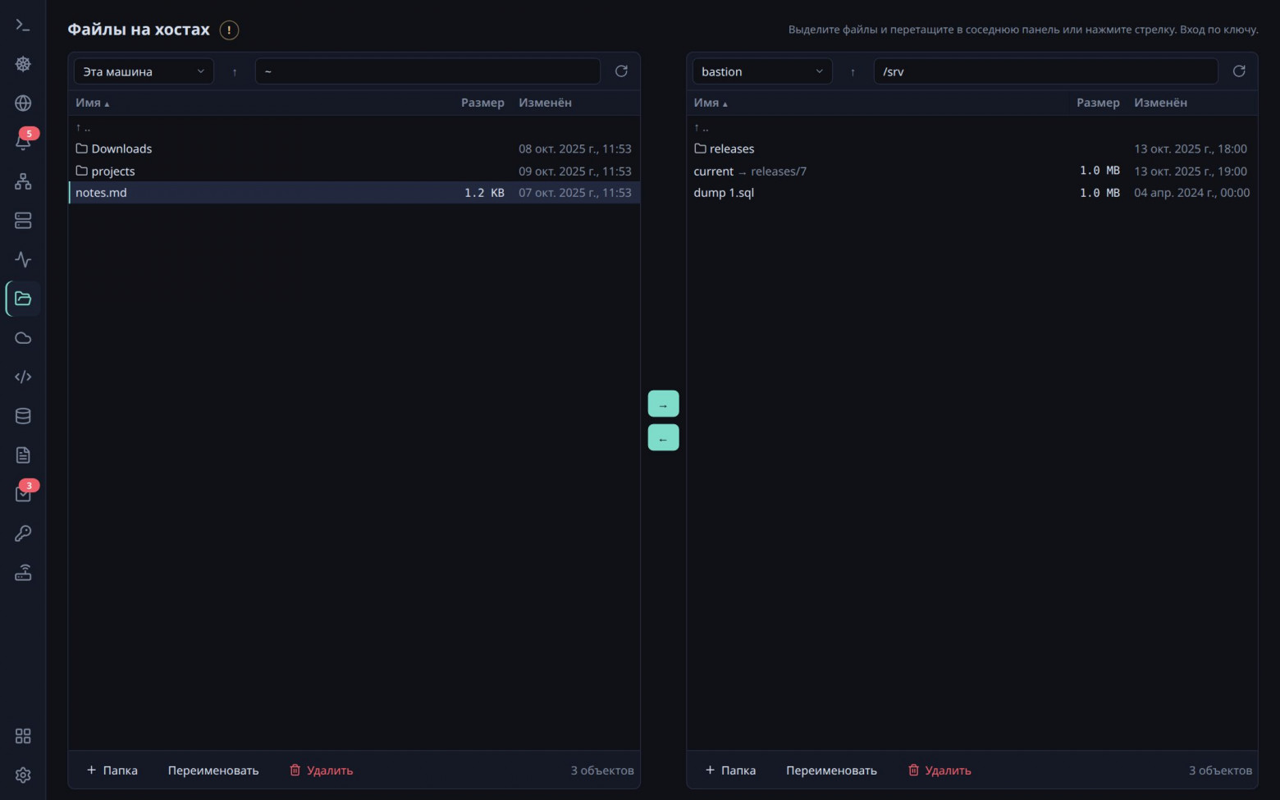Image resolution: width=1280 pixels, height=800 pixels.
Task: Select the open folder files icon
Action: pyautogui.click(x=23, y=299)
